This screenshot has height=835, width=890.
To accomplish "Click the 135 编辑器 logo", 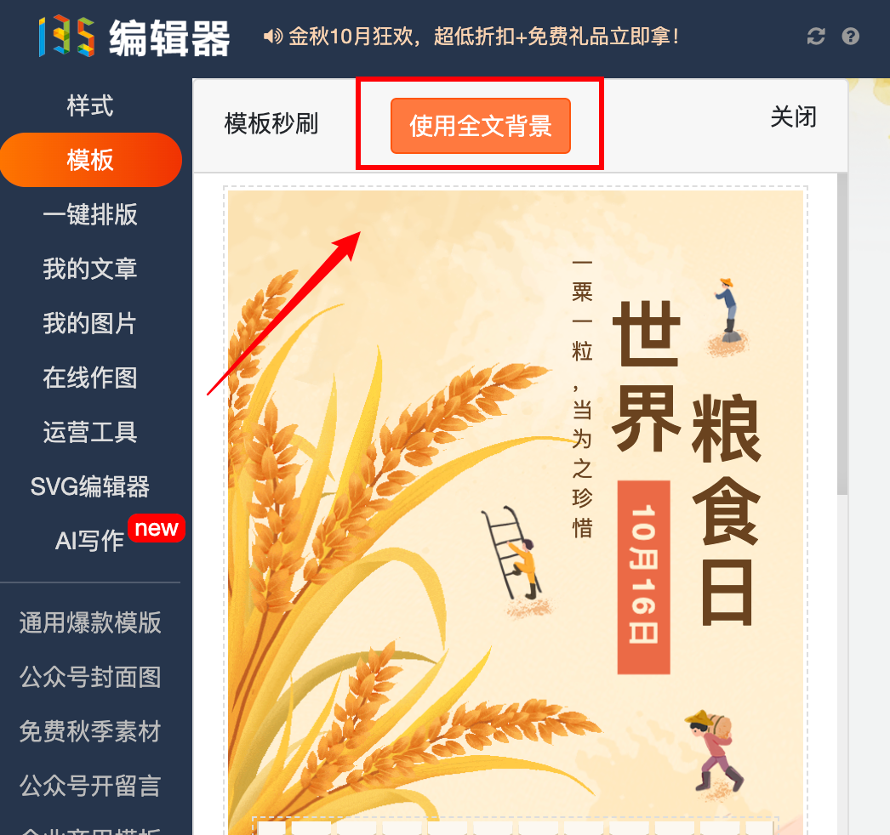I will [134, 37].
